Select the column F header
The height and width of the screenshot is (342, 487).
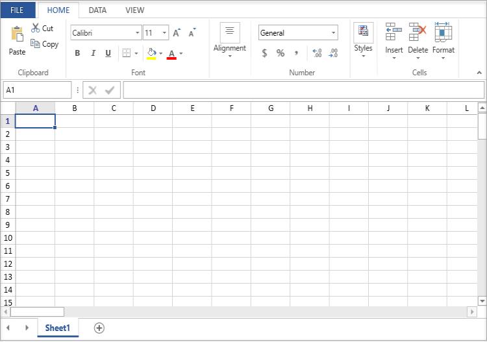point(231,108)
